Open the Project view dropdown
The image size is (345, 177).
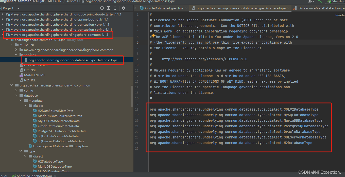click(18, 8)
